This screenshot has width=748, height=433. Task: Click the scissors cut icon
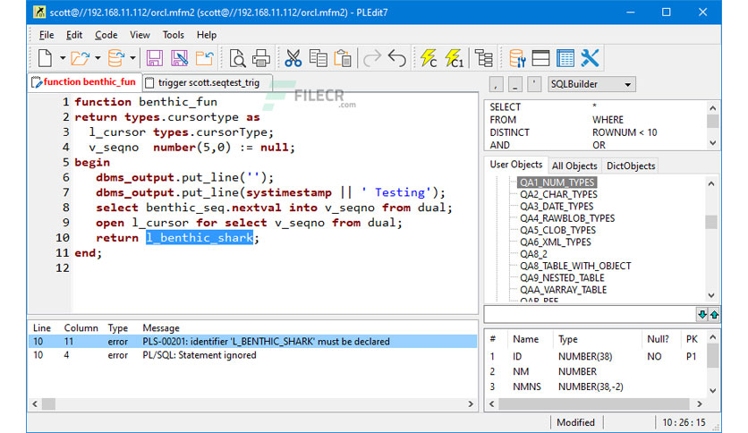293,58
